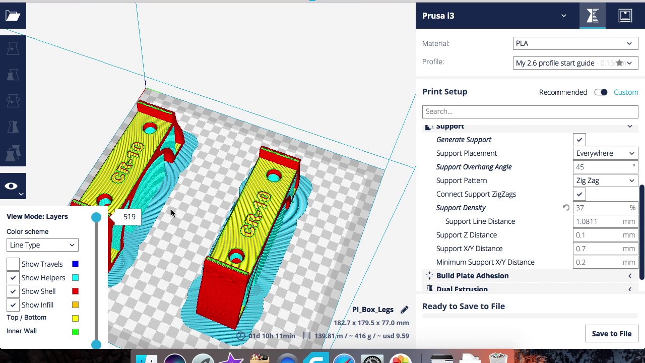This screenshot has height=363, width=645.
Task: Open the Trash in the Dock
Action: coord(498,358)
